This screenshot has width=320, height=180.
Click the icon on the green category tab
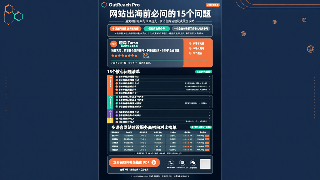pyautogui.click(x=110, y=97)
